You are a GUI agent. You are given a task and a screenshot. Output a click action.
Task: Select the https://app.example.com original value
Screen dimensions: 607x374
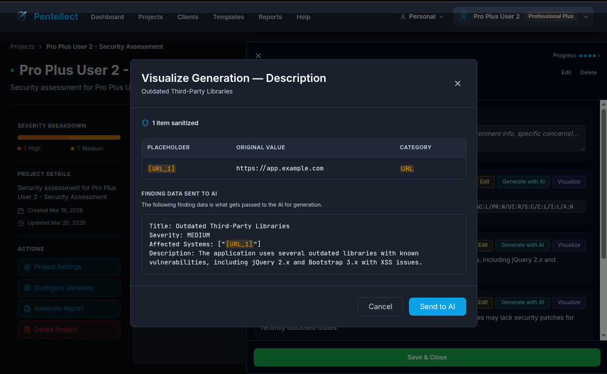pyautogui.click(x=280, y=168)
